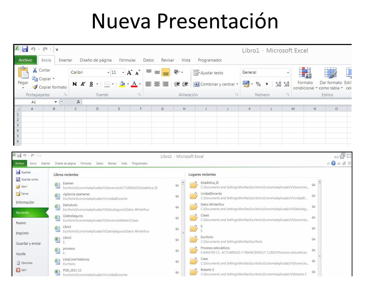Image resolution: width=381 pixels, height=285 pixels.
Task: Apply red font color A
Action: [x=134, y=84]
